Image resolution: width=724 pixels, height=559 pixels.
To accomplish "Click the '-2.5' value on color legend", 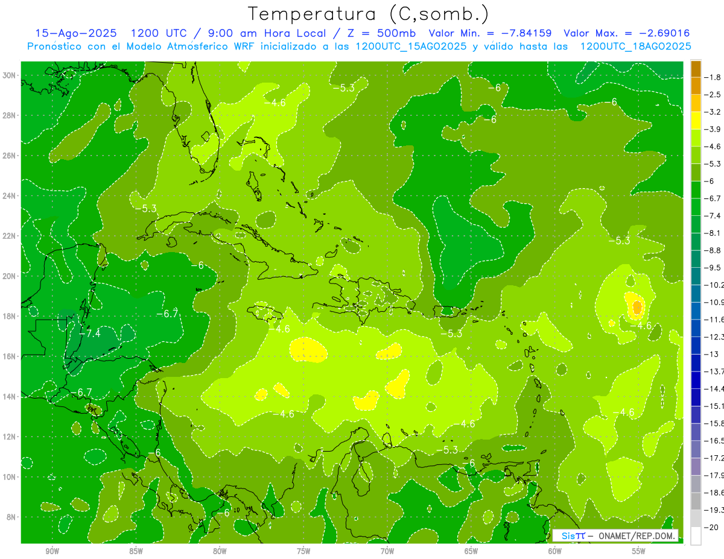I will click(x=714, y=95).
